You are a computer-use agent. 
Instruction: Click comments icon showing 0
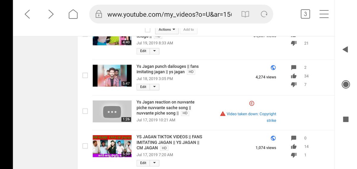[294, 138]
